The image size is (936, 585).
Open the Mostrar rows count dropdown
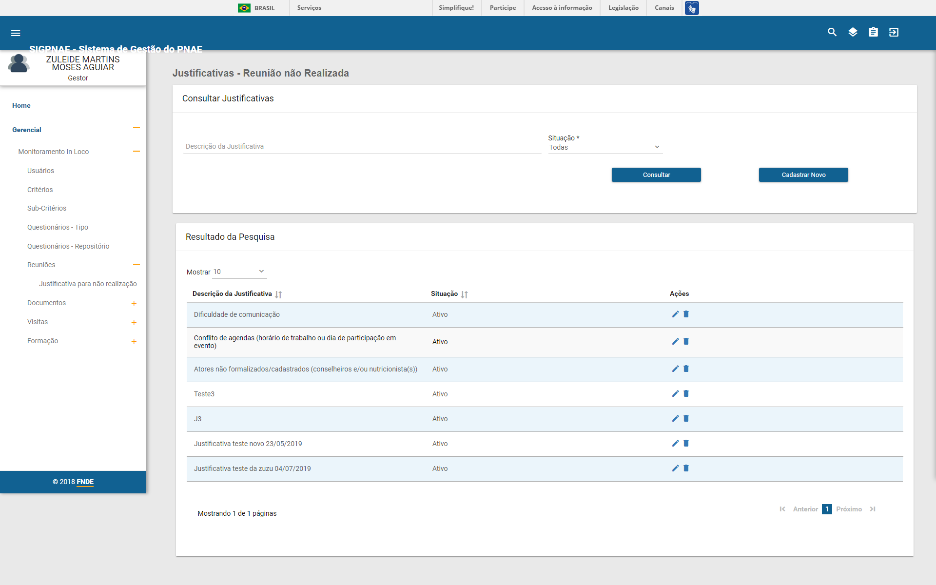239,272
